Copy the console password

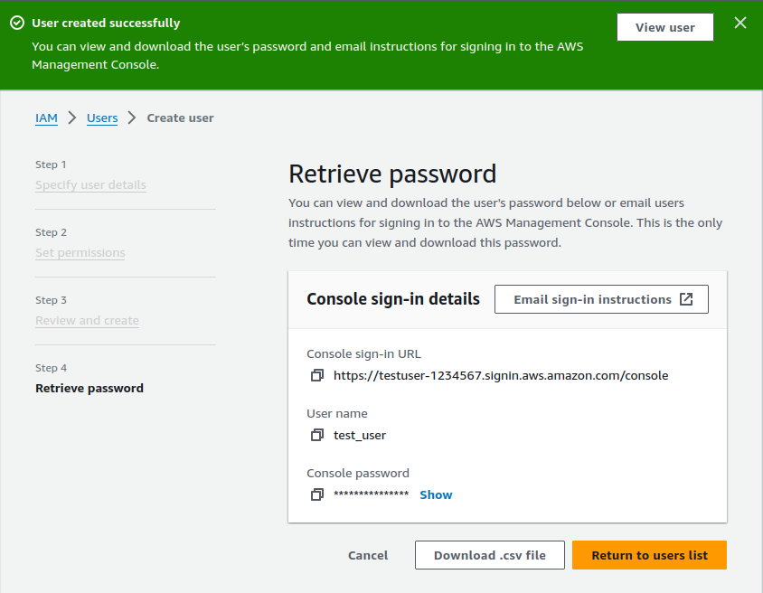[316, 494]
